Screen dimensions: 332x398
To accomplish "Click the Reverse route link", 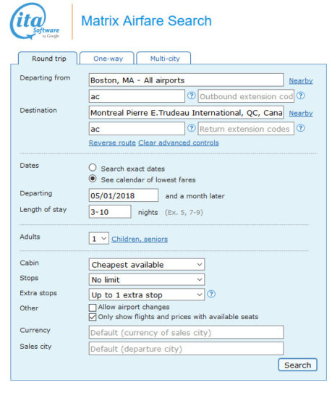I will pos(112,143).
